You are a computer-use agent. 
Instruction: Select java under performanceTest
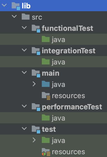click(x=59, y=118)
